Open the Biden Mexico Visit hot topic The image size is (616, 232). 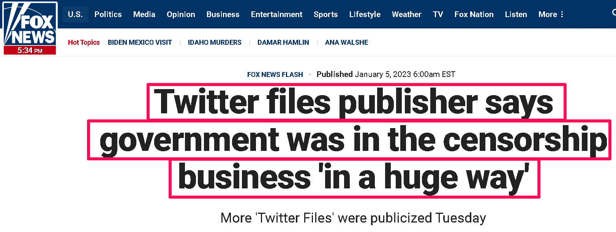pos(140,42)
